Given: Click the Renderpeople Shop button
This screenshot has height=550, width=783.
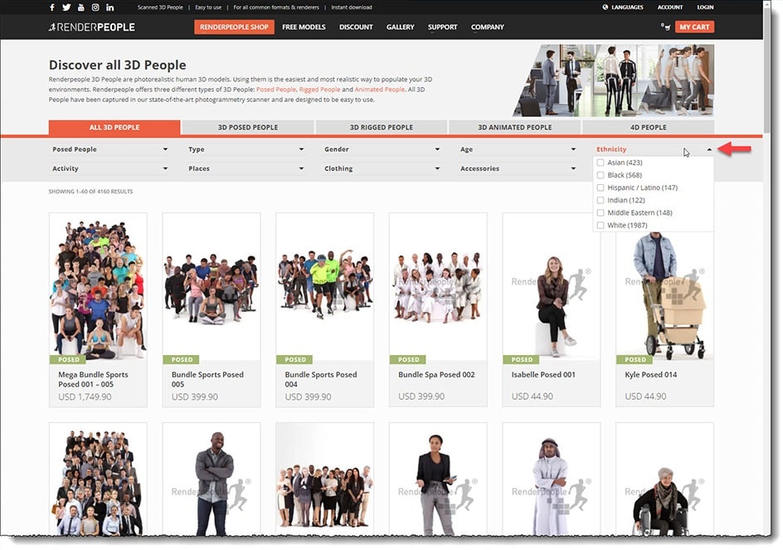Looking at the screenshot, I should coord(234,27).
